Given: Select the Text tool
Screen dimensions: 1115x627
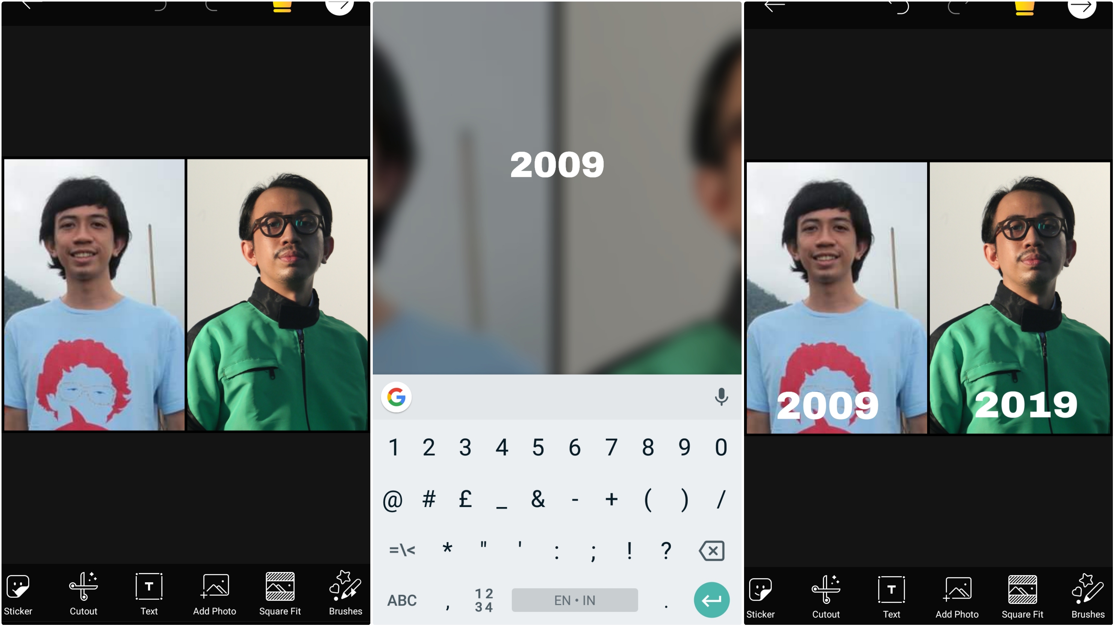Looking at the screenshot, I should [148, 593].
